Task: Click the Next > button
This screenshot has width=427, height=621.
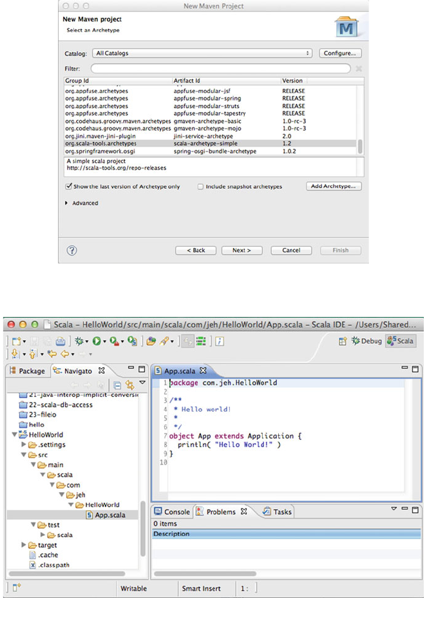Action: pos(242,251)
